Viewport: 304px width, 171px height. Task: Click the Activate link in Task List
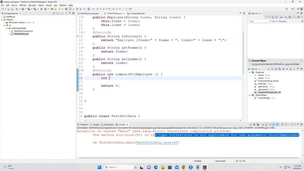(283, 21)
